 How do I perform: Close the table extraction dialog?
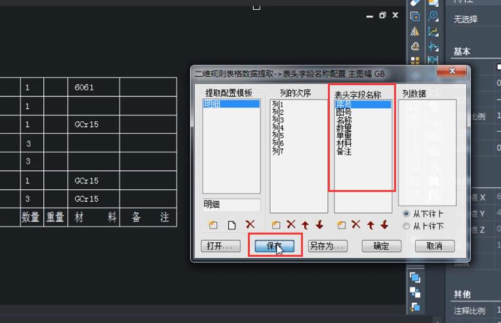click(x=452, y=71)
